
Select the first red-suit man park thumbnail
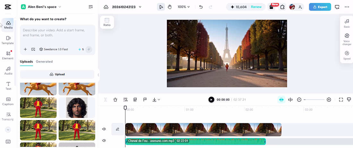click(38, 108)
